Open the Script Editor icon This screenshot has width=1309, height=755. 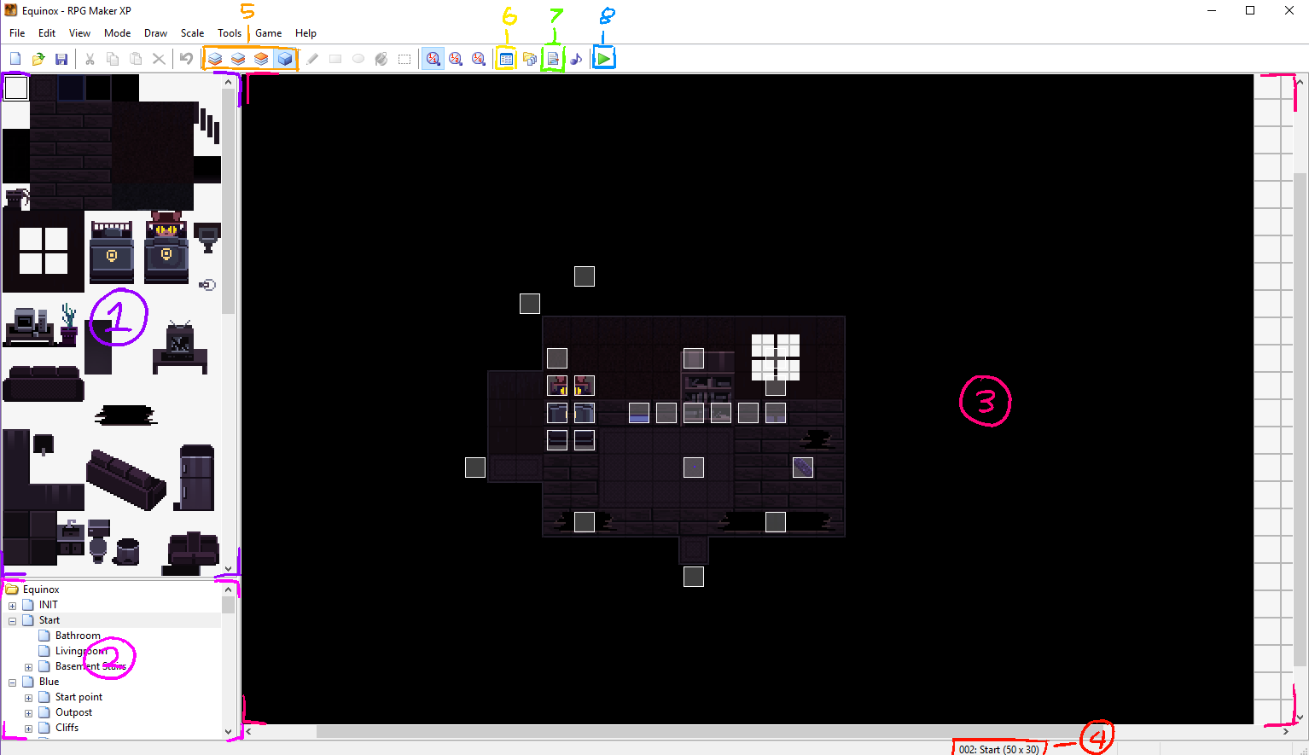[553, 59]
